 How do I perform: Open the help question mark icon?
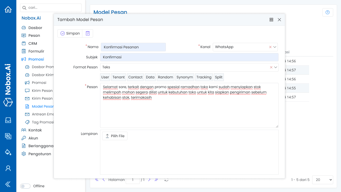pos(327,12)
